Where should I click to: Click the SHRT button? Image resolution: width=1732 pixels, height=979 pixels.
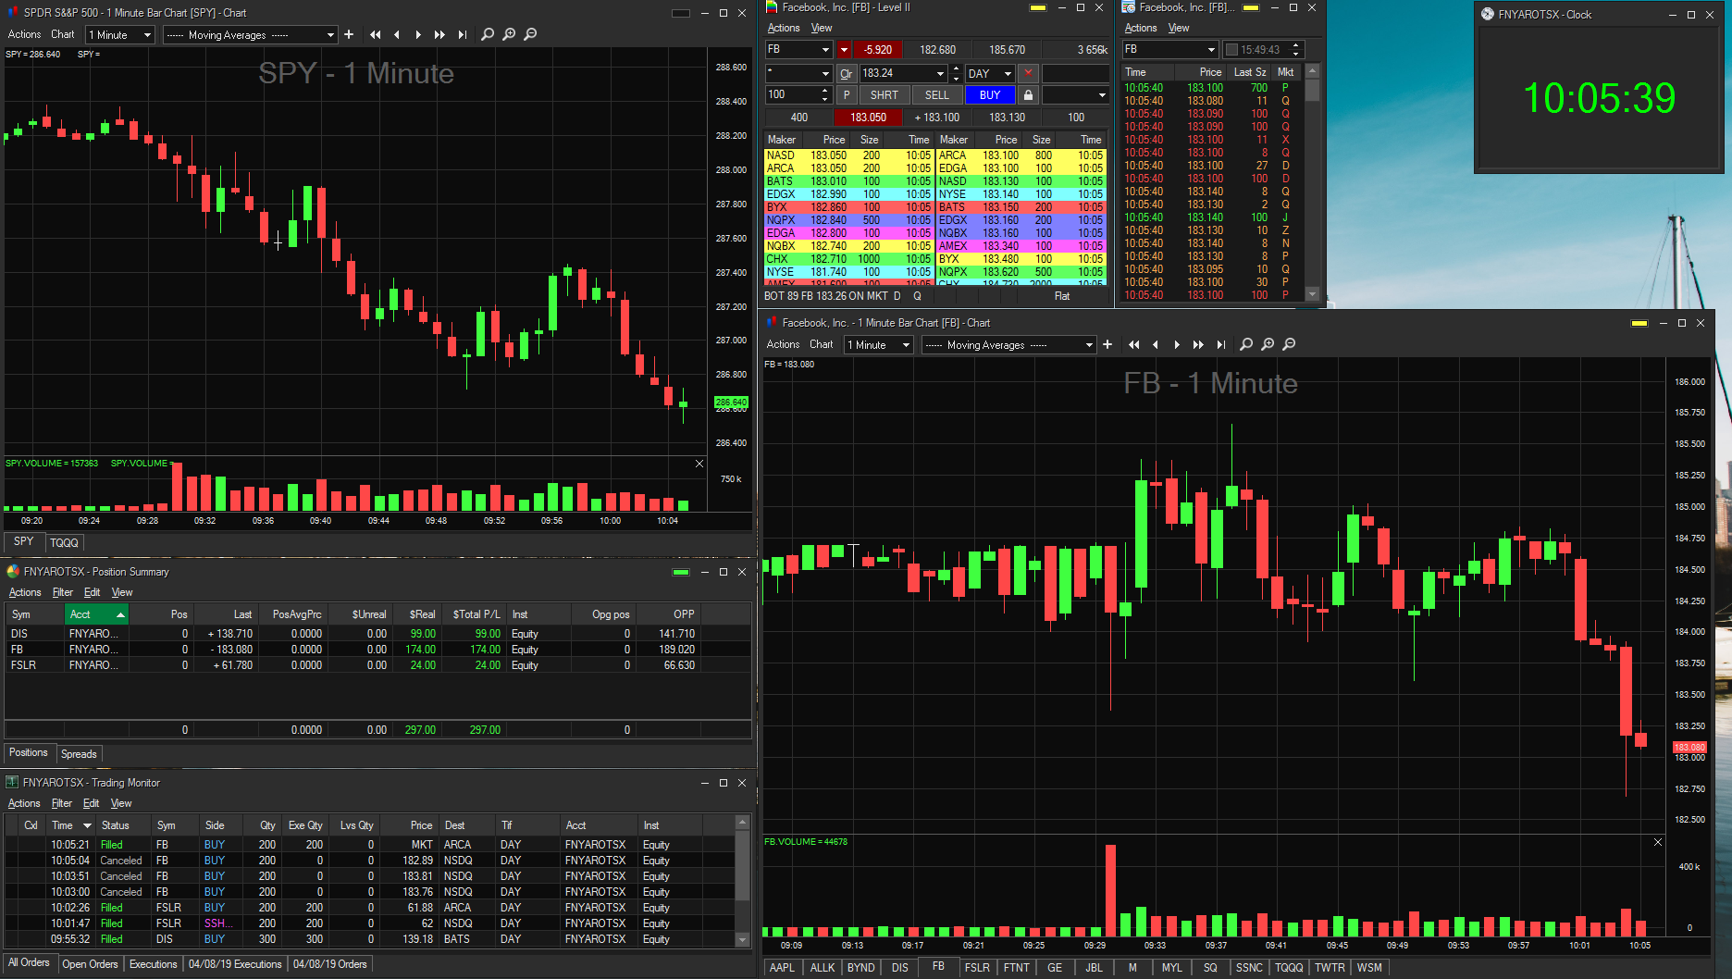click(x=885, y=95)
